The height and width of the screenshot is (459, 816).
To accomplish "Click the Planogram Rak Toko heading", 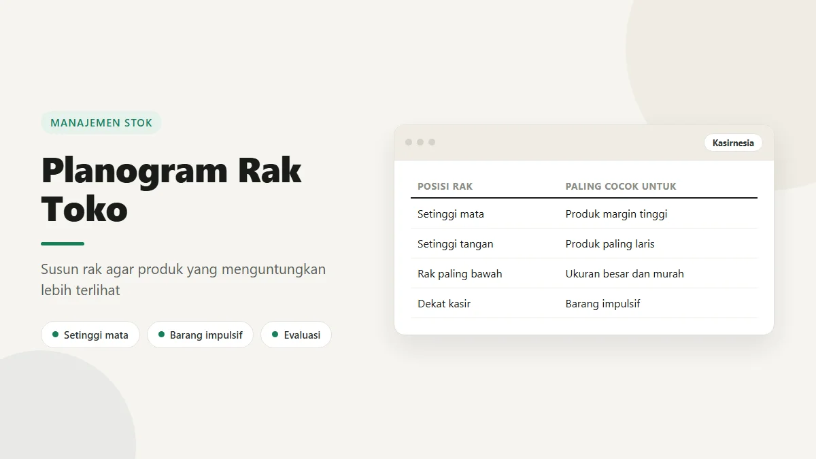I will 171,189.
